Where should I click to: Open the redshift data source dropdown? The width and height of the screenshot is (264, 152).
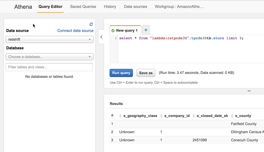tap(49, 40)
